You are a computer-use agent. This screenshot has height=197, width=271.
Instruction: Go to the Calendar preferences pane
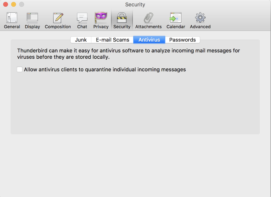[x=176, y=20]
